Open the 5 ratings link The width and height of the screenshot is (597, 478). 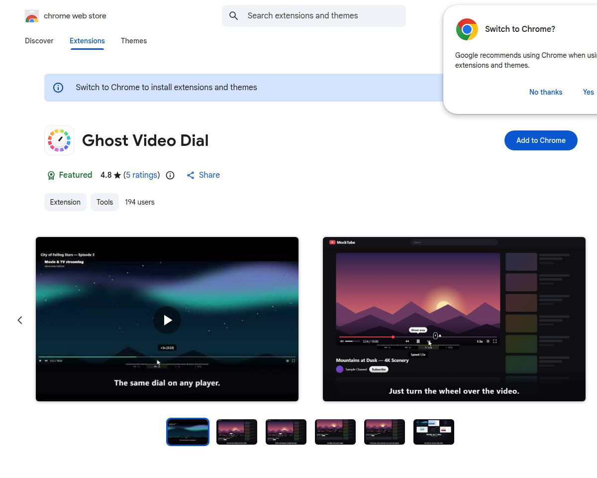pyautogui.click(x=142, y=175)
